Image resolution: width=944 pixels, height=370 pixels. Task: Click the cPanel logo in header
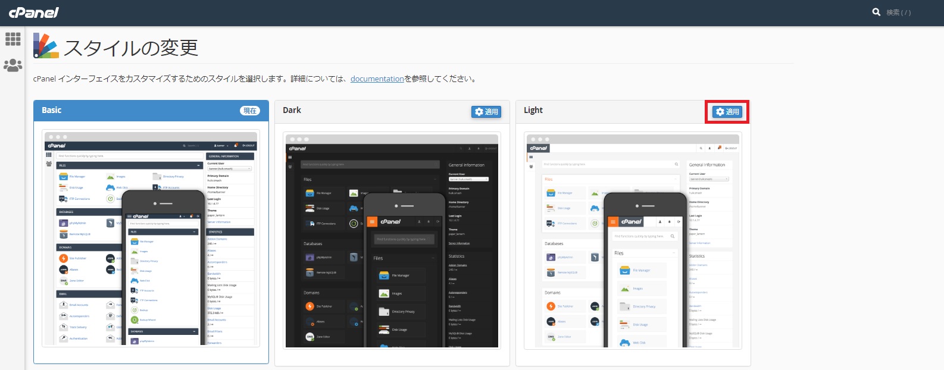tap(34, 12)
